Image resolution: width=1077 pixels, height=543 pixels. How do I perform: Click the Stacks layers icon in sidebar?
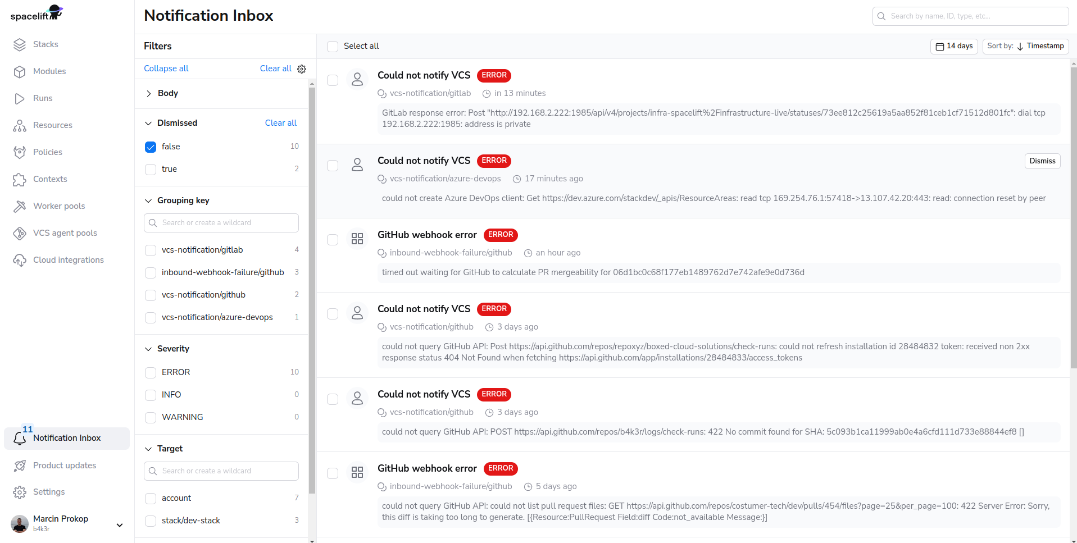coord(20,45)
